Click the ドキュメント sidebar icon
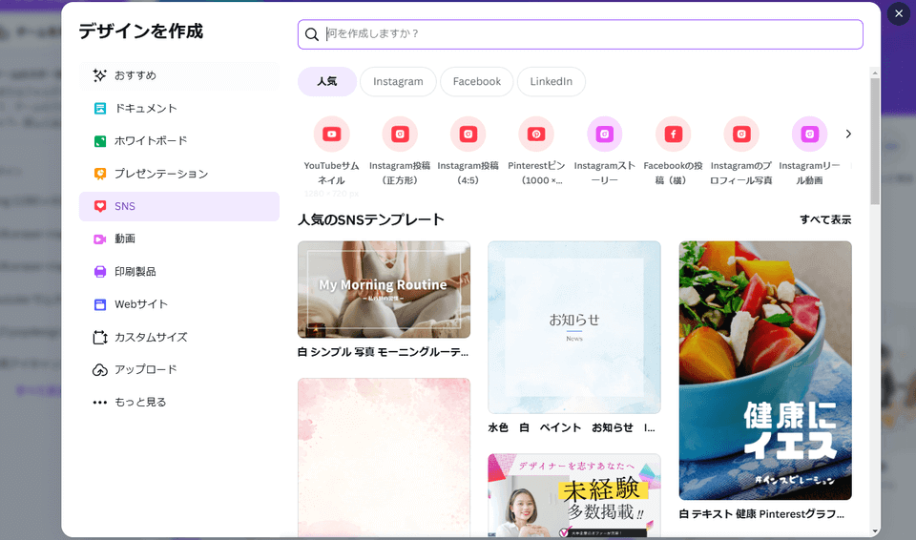The image size is (916, 540). click(100, 108)
